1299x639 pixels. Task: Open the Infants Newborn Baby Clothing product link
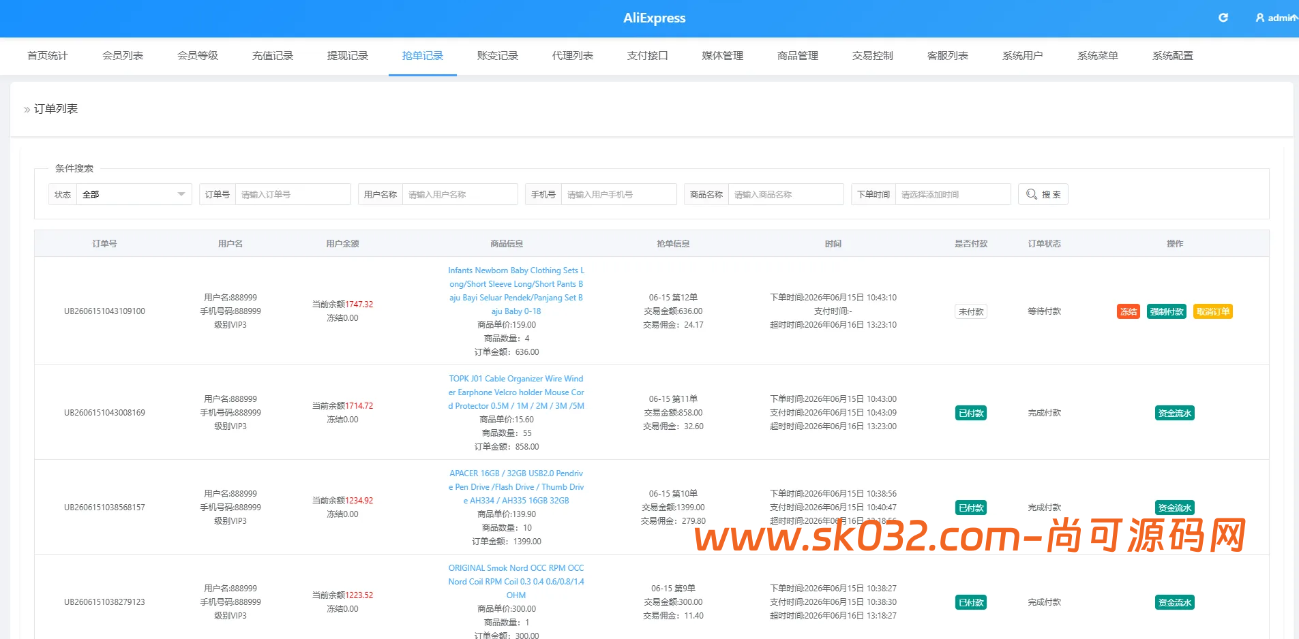(516, 291)
